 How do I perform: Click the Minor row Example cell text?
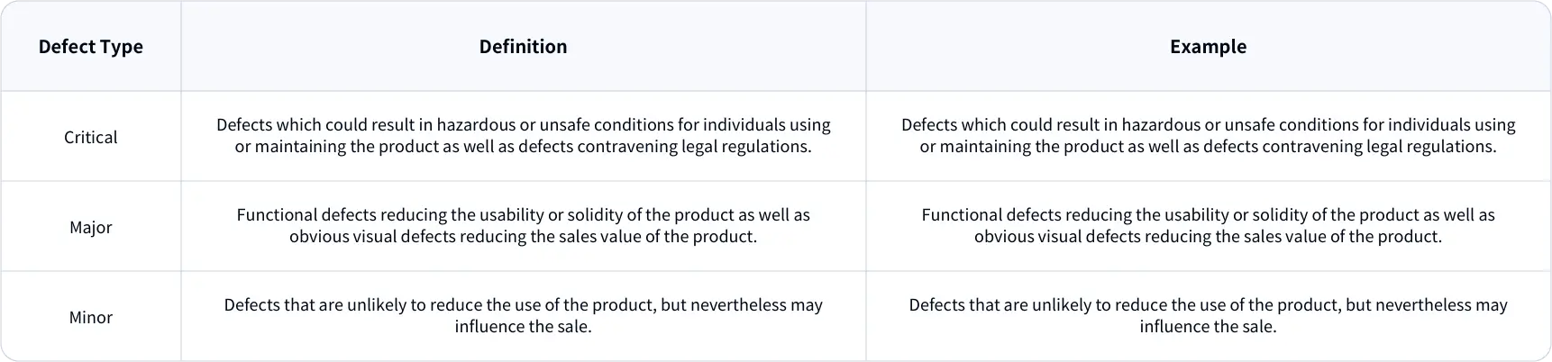(1208, 316)
